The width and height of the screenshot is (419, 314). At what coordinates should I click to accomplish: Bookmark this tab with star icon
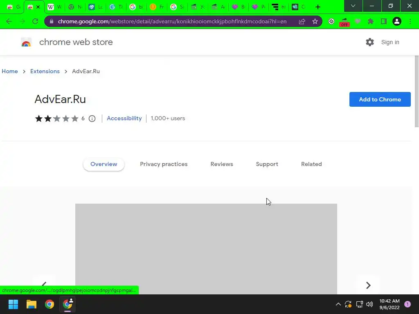[315, 21]
